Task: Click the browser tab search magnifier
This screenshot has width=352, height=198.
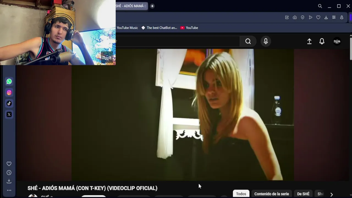Action: (x=320, y=6)
